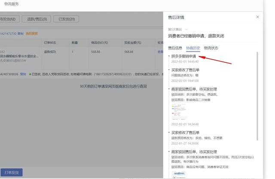Open the 已发货(21) tab
Image resolution: width=275 pixels, height=179 pixels.
pos(66,19)
